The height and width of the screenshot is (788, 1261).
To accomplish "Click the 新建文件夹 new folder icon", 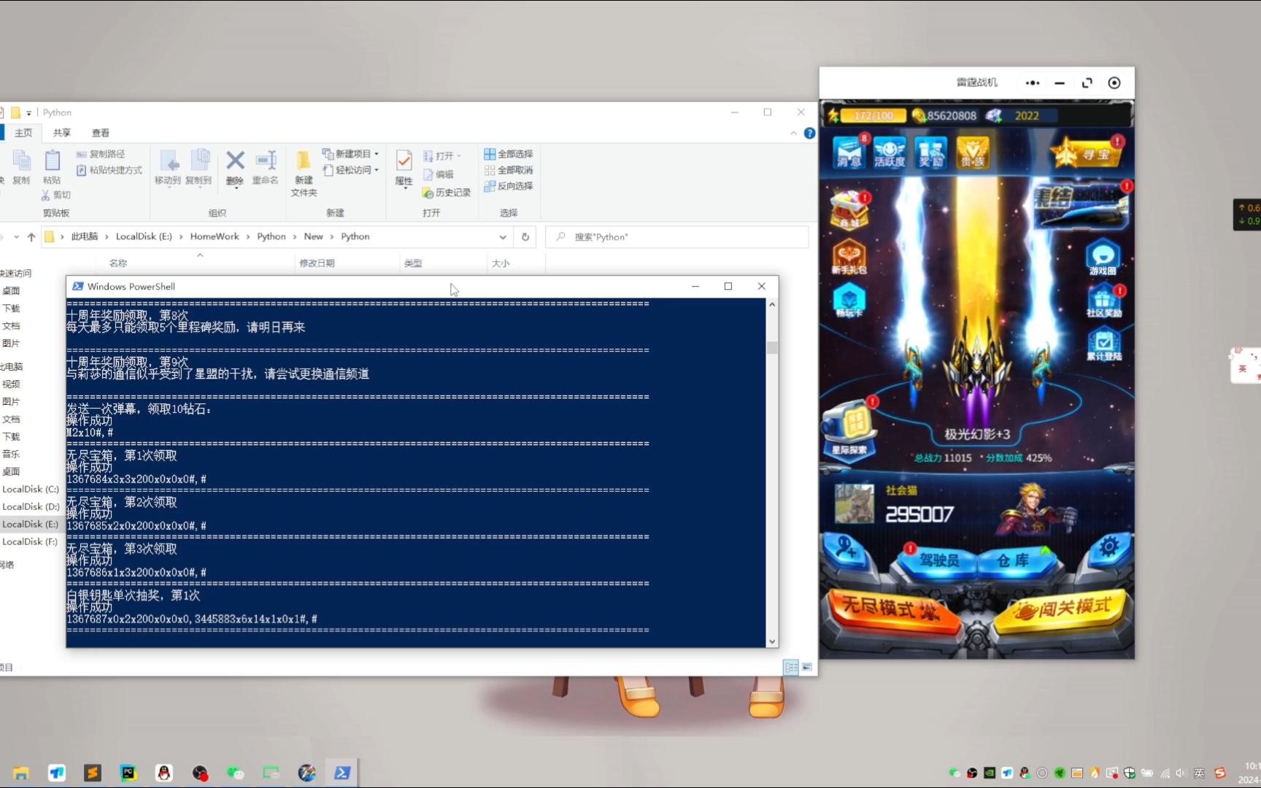I will [304, 174].
